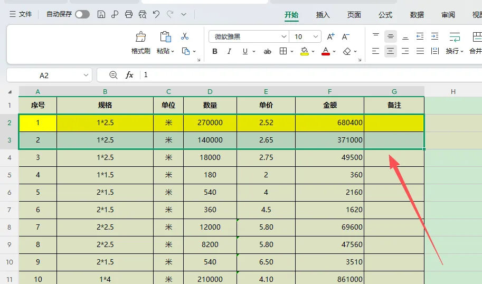Click distributed alignment icon

[x=434, y=51]
